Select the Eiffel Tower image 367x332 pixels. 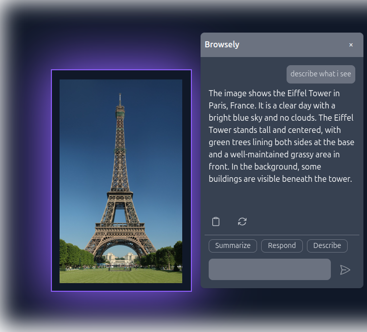click(x=121, y=181)
